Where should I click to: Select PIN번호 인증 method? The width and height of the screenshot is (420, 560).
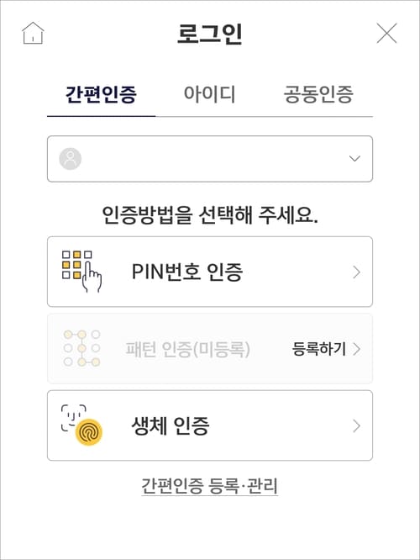point(210,272)
